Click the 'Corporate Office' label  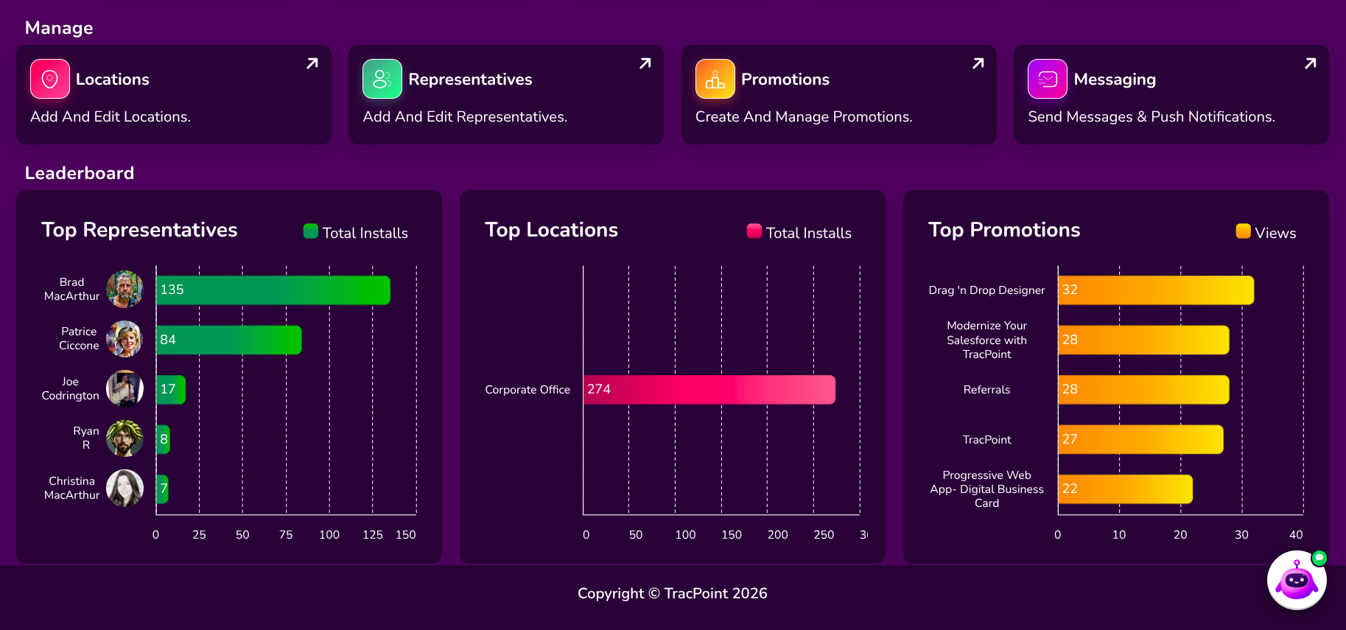click(x=527, y=389)
